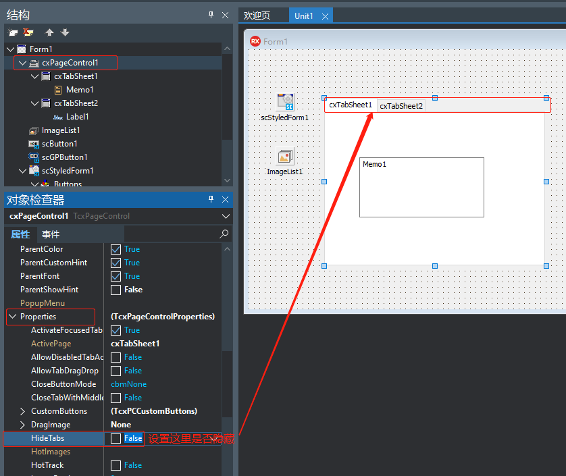Select the PopupMenu property row
Viewport: 566px width, 476px height.
pos(113,303)
